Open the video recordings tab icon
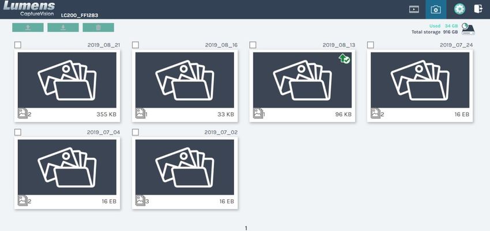 414,9
